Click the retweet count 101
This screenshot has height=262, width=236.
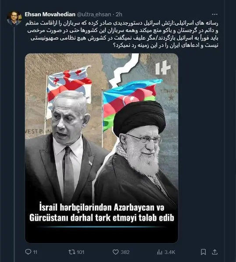(81, 252)
